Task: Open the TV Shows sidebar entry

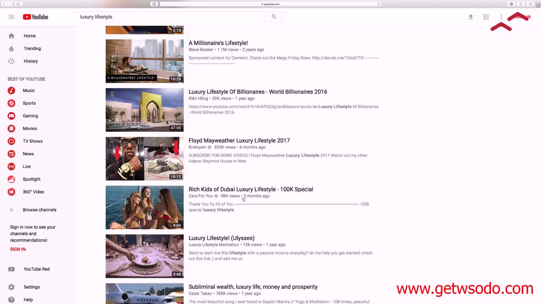Action: pyautogui.click(x=33, y=141)
